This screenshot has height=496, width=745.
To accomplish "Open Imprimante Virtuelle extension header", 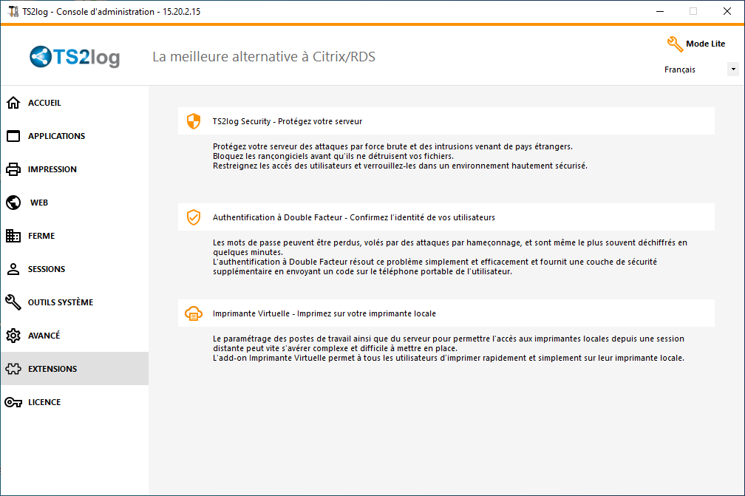I will pos(446,313).
